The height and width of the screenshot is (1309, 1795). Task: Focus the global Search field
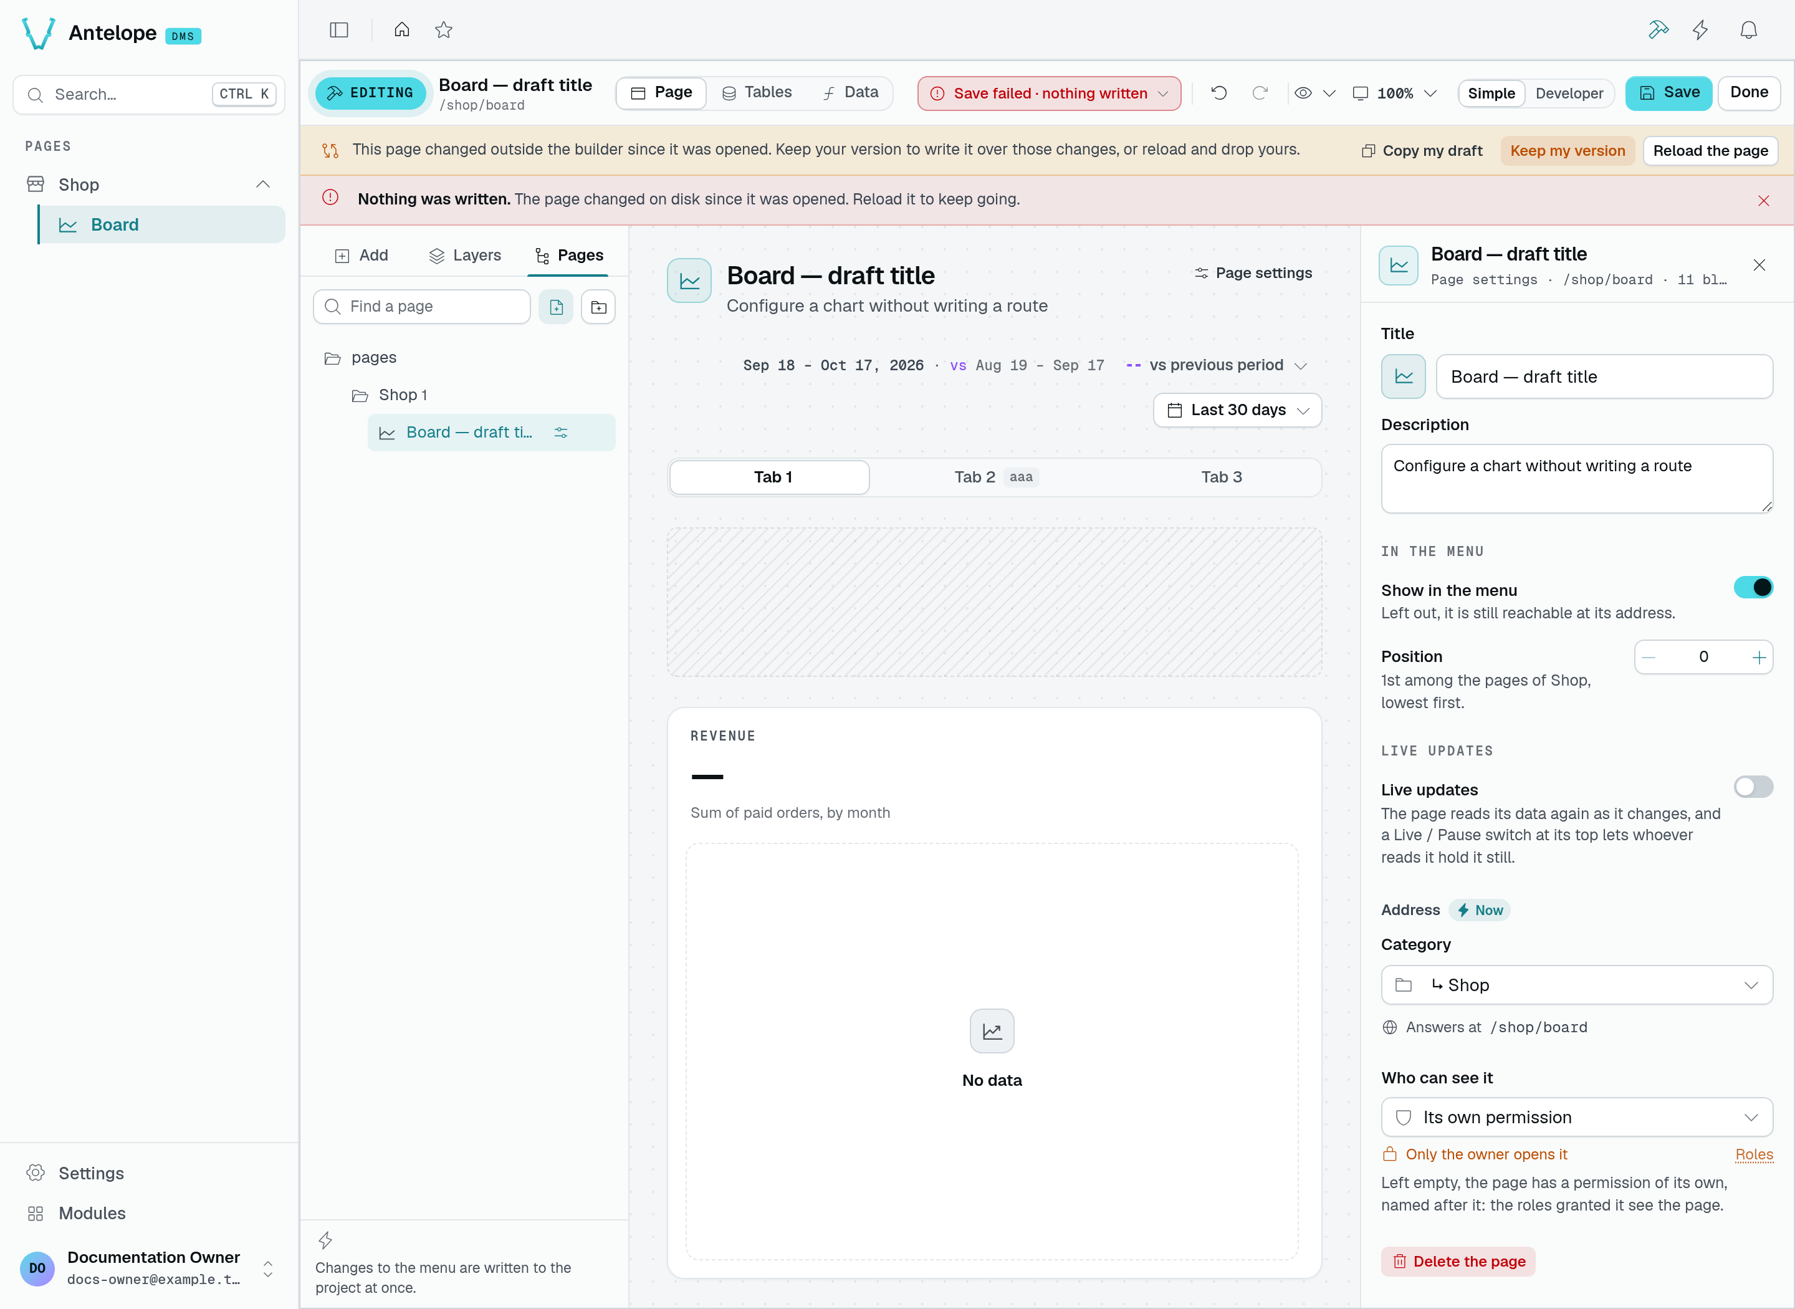tap(149, 94)
